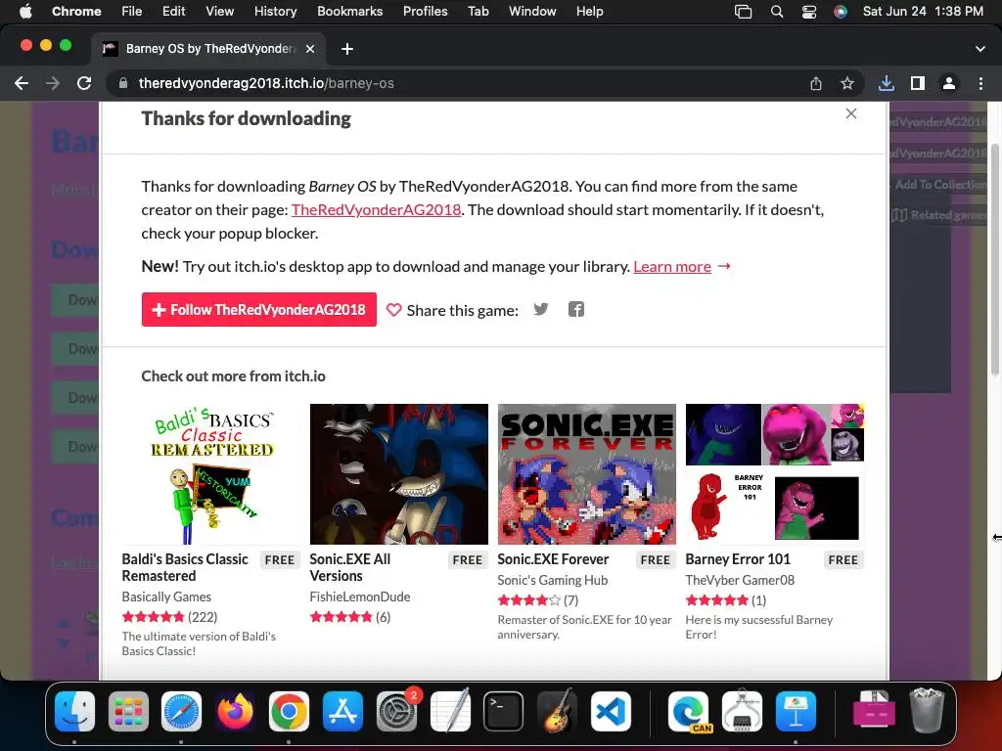This screenshot has height=751, width=1002.
Task: Open Chrome downloads icon
Action: pos(887,83)
